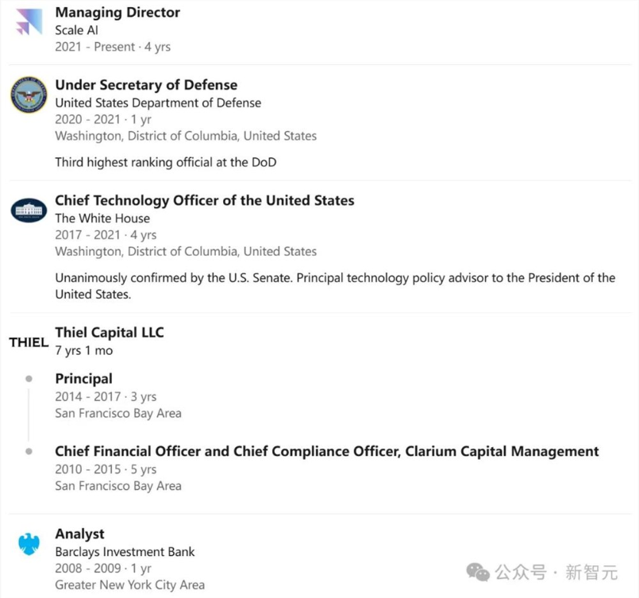Click United States Department of Defense company name
The height and width of the screenshot is (598, 639).
click(158, 102)
